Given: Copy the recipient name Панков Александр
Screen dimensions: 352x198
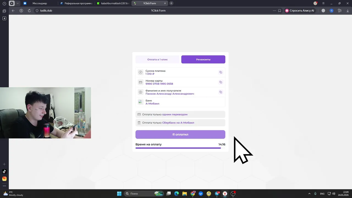Looking at the screenshot, I should pos(221,92).
